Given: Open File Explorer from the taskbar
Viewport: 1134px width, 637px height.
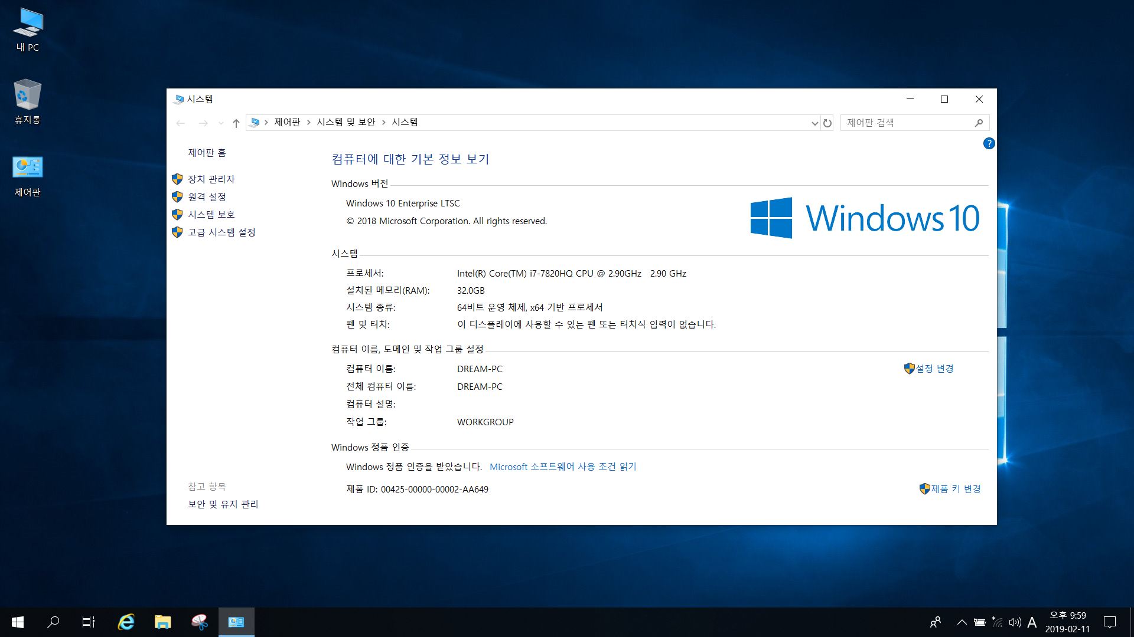Looking at the screenshot, I should [162, 622].
